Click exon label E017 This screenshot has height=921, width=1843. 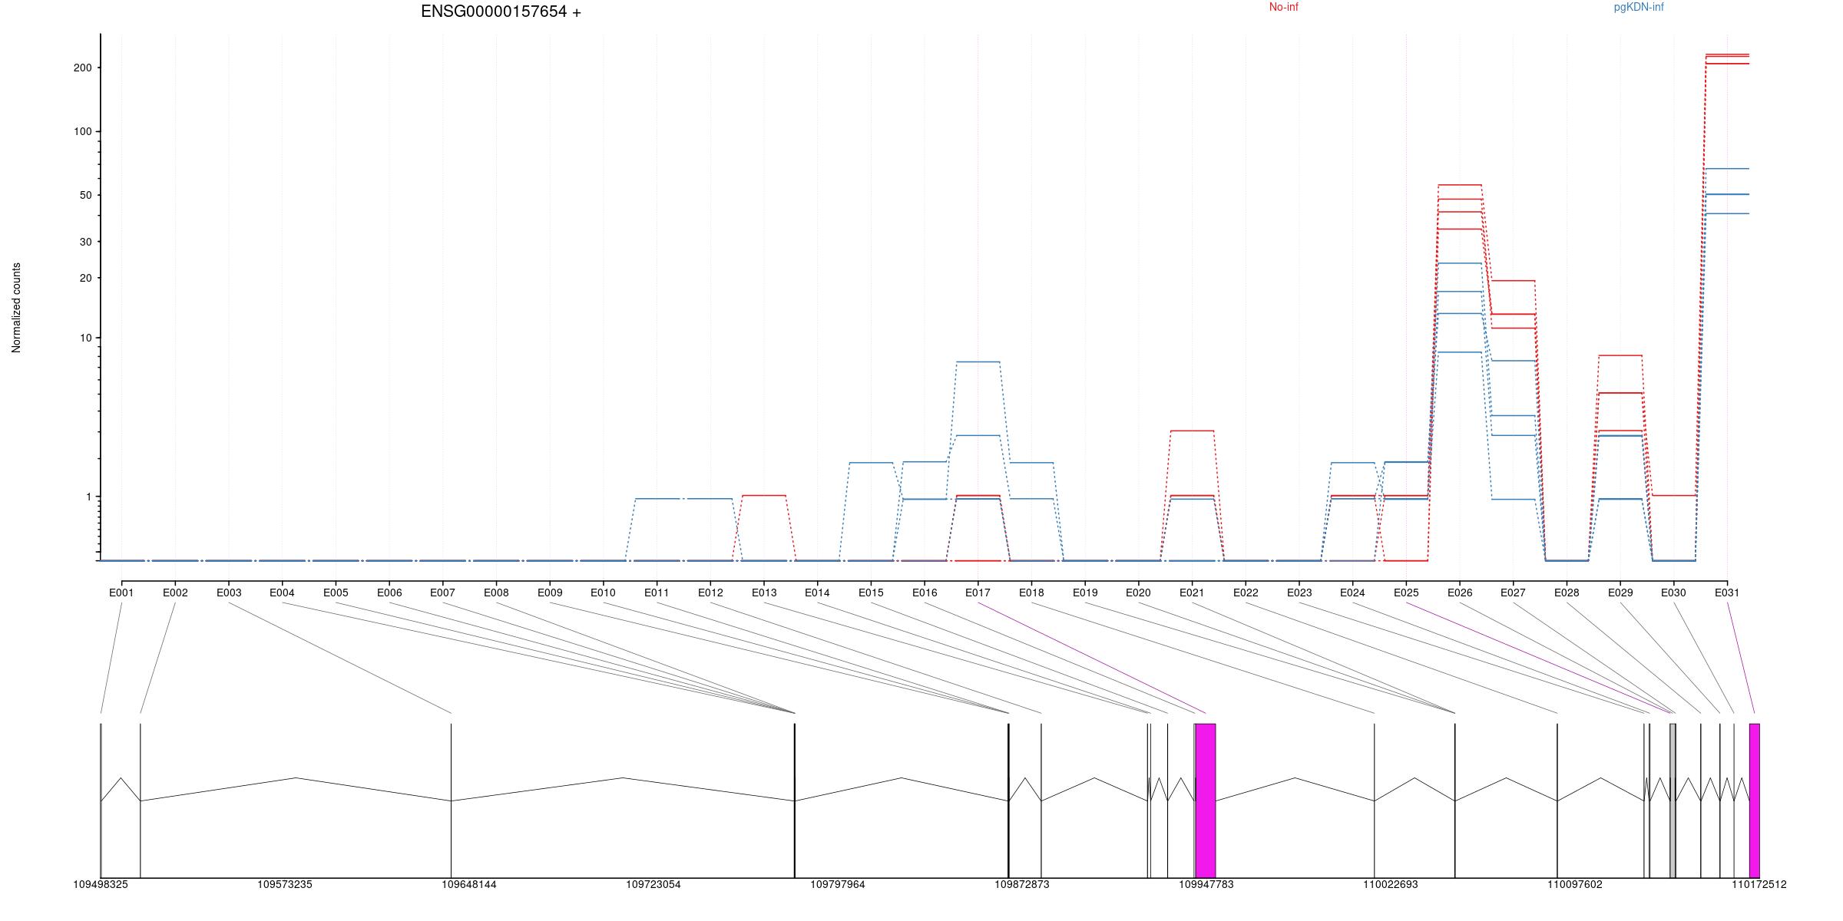point(978,593)
